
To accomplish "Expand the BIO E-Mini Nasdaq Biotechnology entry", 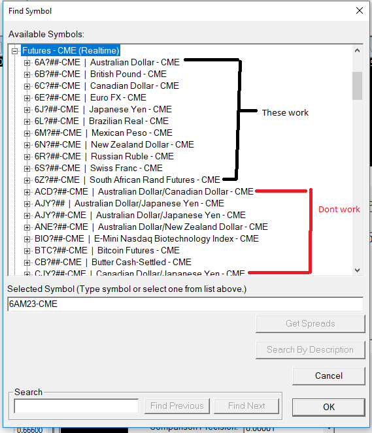I will pyautogui.click(x=27, y=239).
